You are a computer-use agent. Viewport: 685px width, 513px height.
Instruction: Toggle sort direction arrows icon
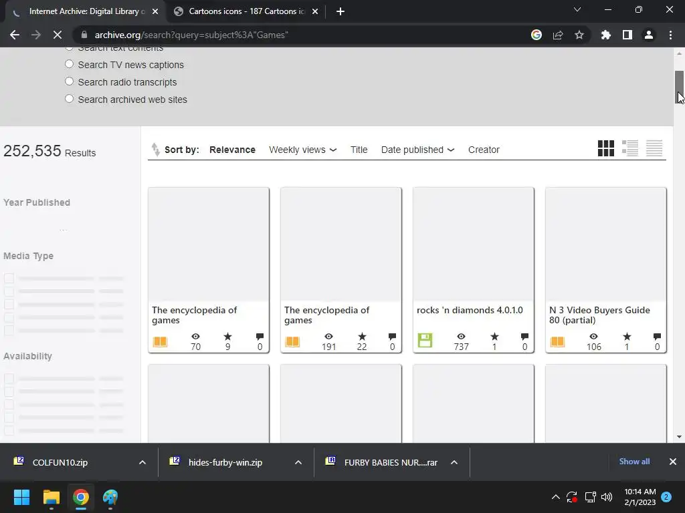(x=155, y=150)
